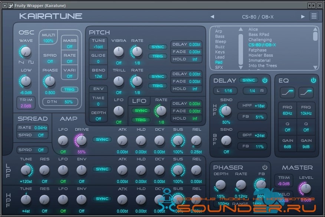Select the high-shelf EQ curve icon
This screenshot has width=325, height=217.
point(306,92)
